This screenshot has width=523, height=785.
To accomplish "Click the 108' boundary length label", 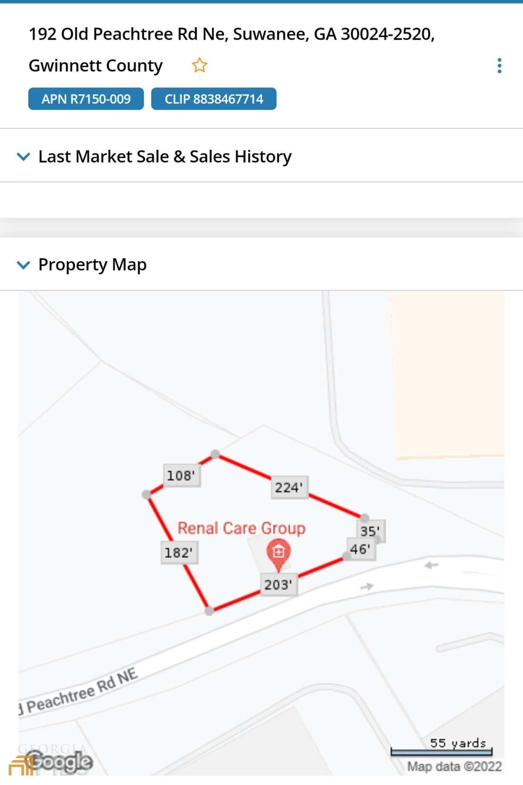I will (x=181, y=475).
